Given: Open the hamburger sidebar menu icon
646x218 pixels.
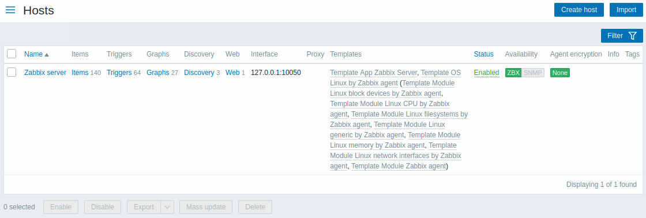Looking at the screenshot, I should pyautogui.click(x=10, y=10).
